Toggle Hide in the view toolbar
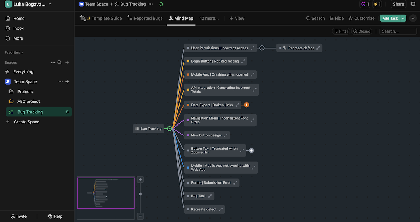Viewport: 420px width, 222px height. [336, 18]
